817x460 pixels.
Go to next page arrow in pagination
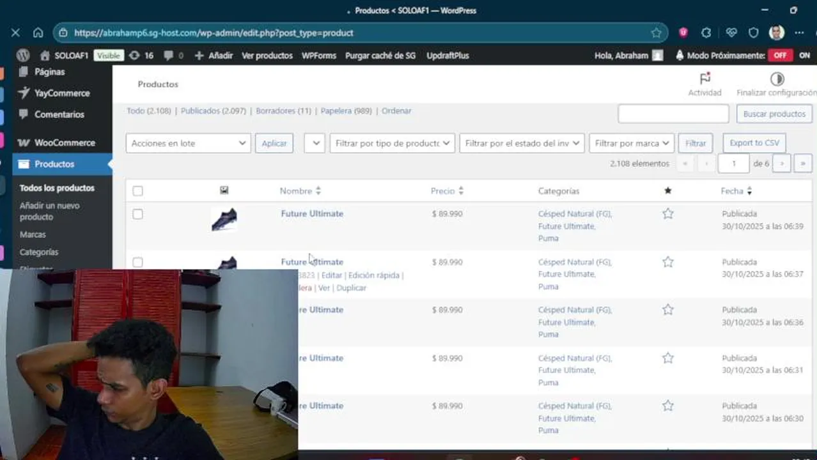pyautogui.click(x=782, y=164)
